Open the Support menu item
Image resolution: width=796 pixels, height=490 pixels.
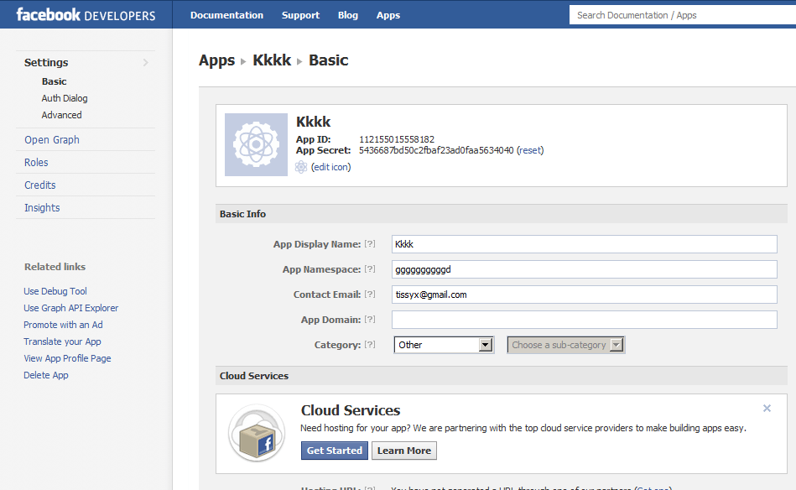tap(300, 15)
